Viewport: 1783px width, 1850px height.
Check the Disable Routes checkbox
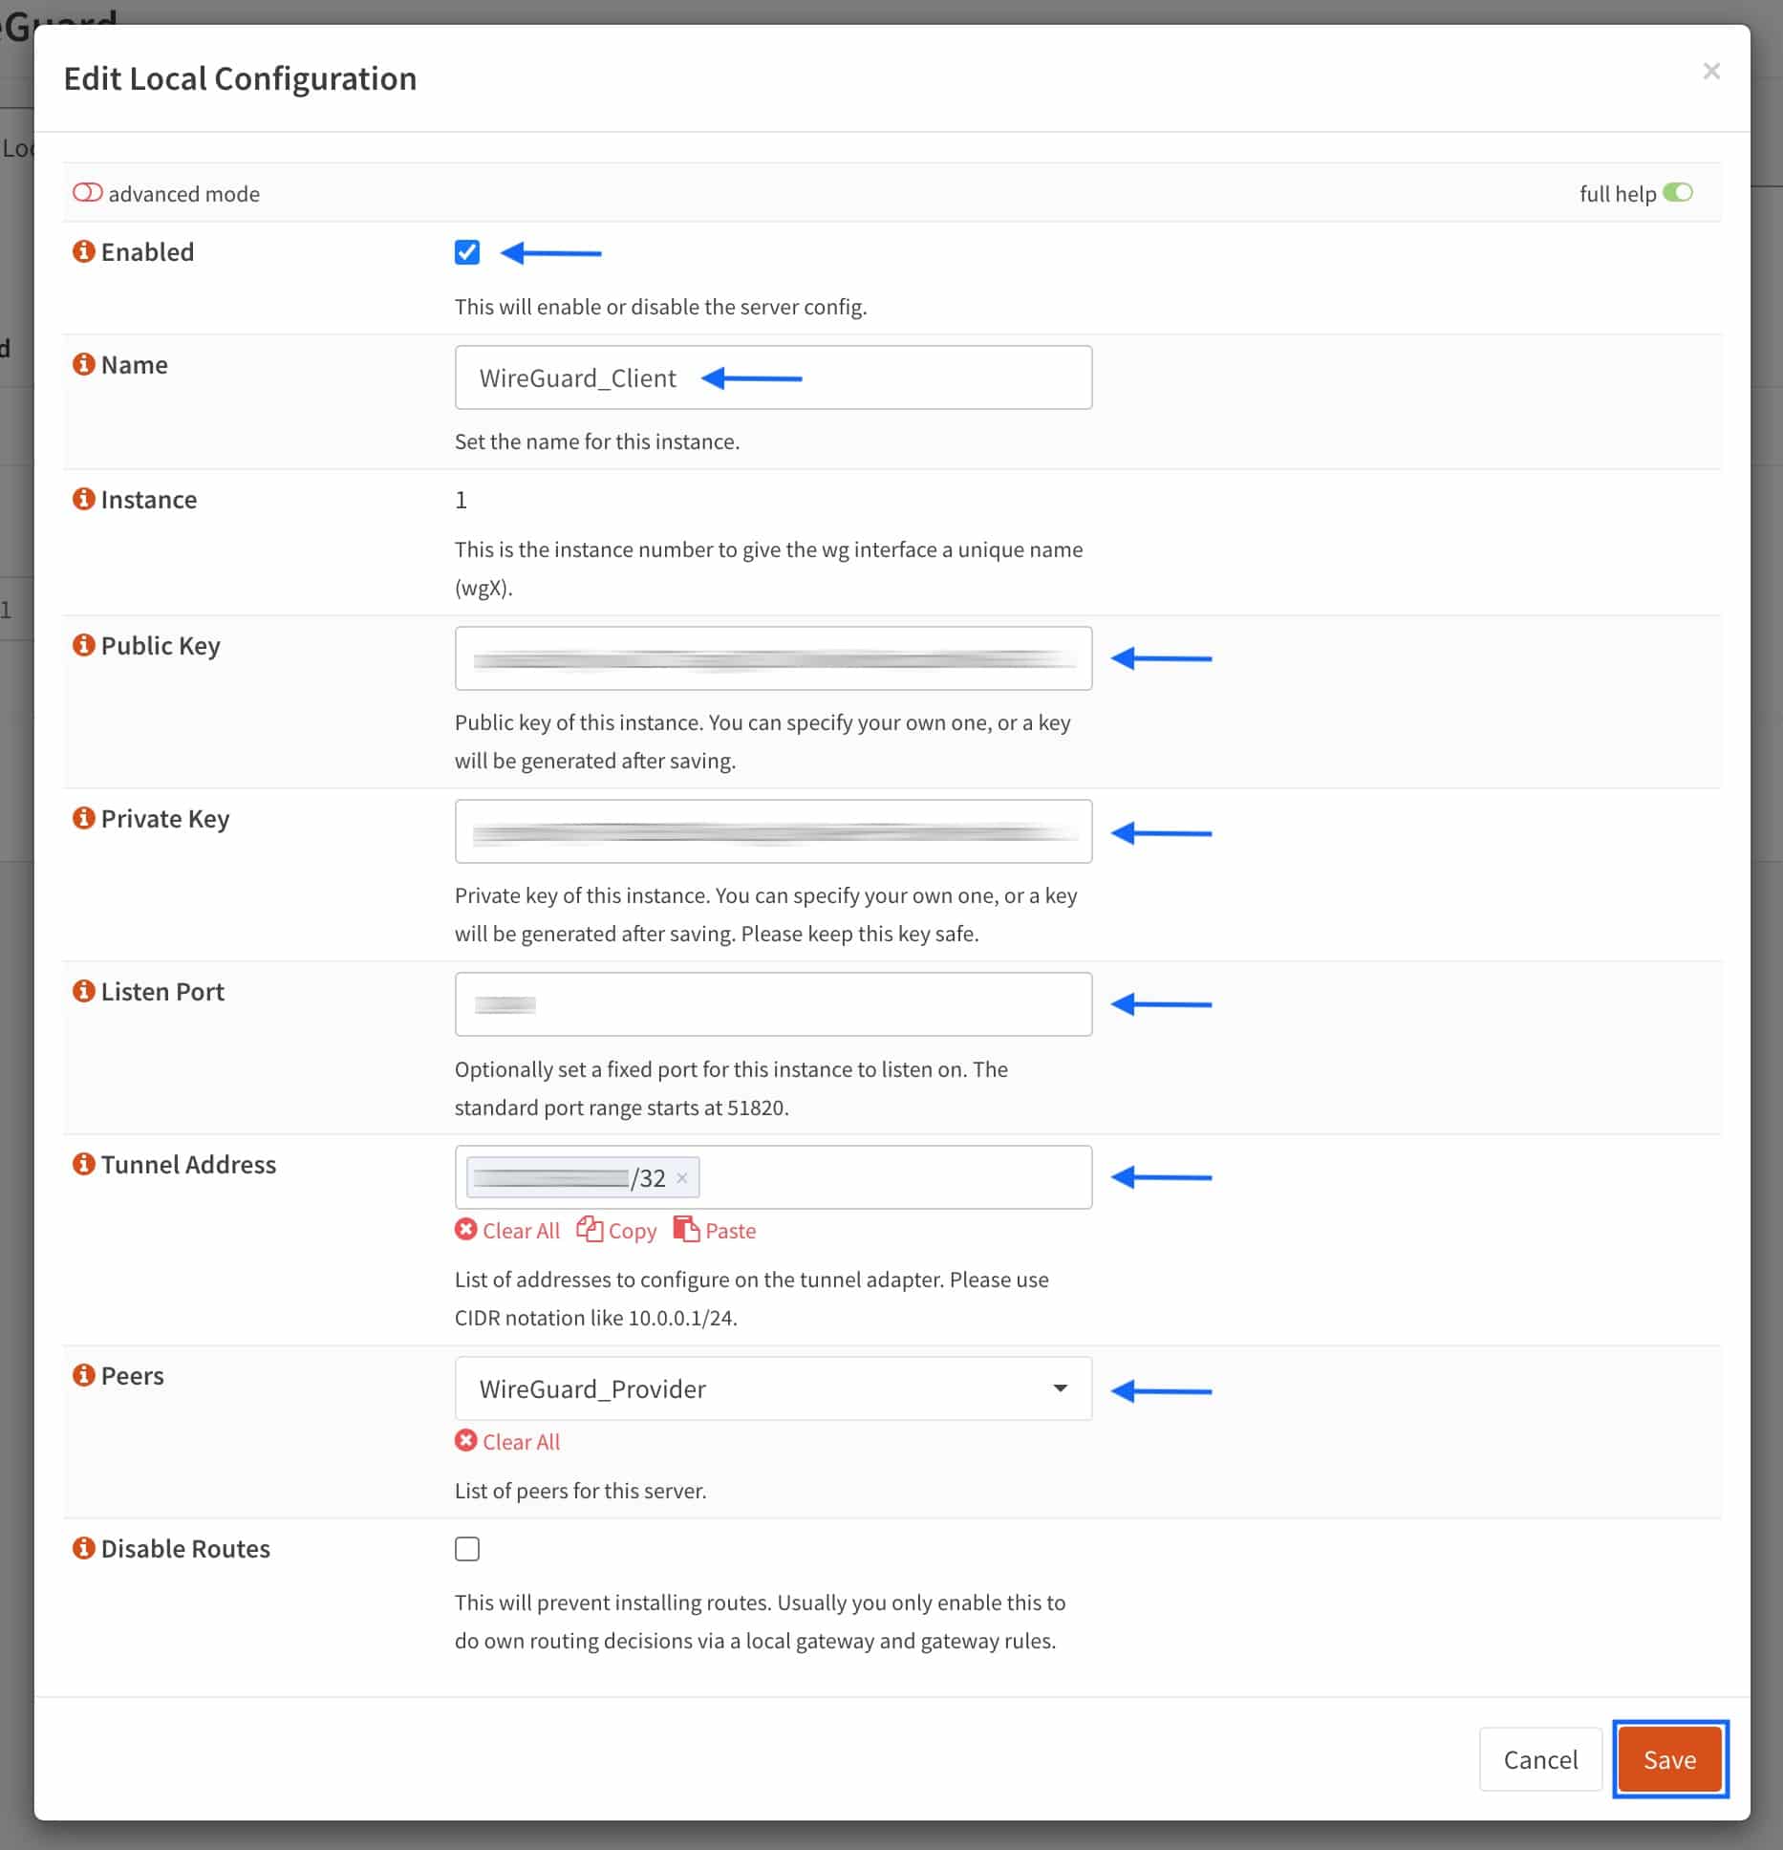[x=467, y=1549]
